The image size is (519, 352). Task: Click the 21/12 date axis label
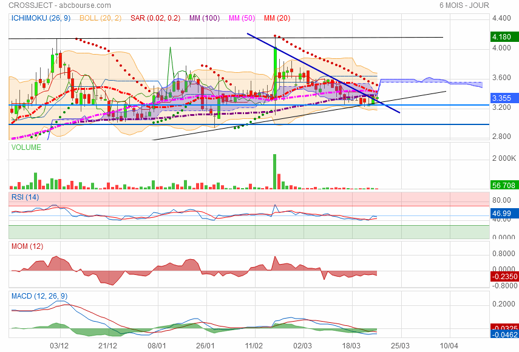coord(108,346)
